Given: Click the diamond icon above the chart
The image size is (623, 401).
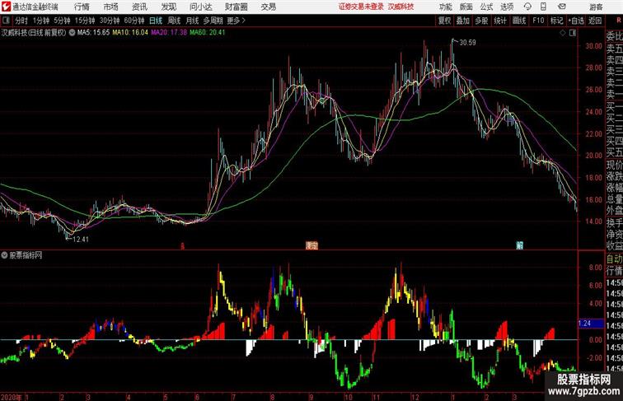Looking at the screenshot, I should click(x=563, y=33).
